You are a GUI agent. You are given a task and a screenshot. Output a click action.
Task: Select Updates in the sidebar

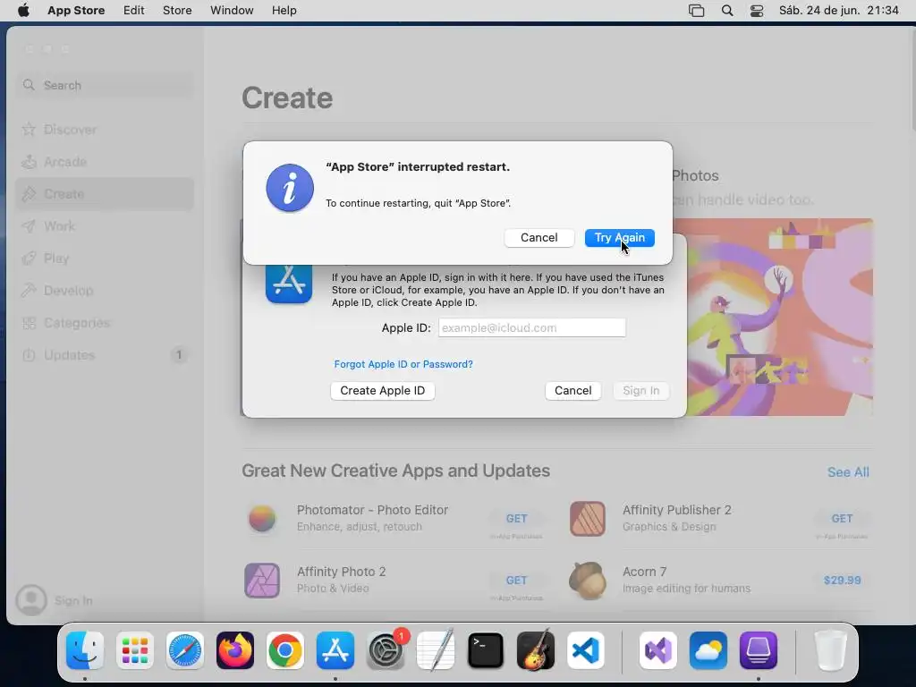tap(105, 354)
